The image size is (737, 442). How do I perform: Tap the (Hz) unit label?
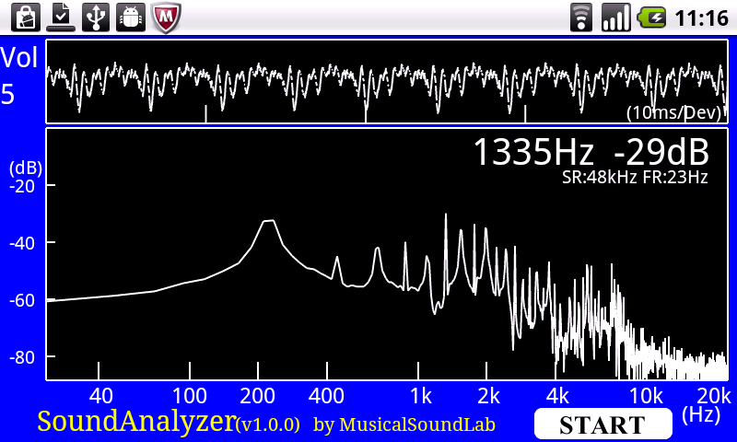pyautogui.click(x=701, y=414)
